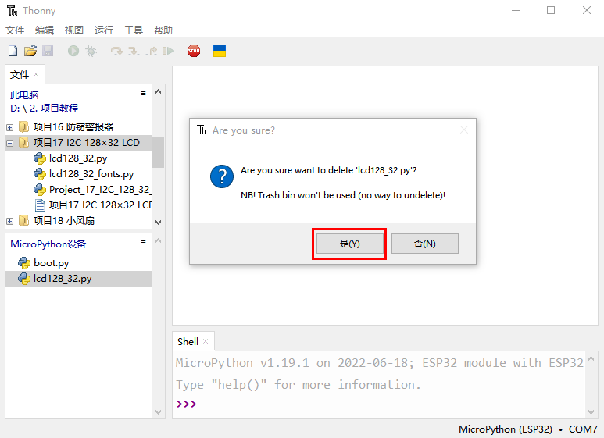This screenshot has width=604, height=438.
Task: Click the Ukraine flag icon in toolbar
Action: (x=220, y=51)
